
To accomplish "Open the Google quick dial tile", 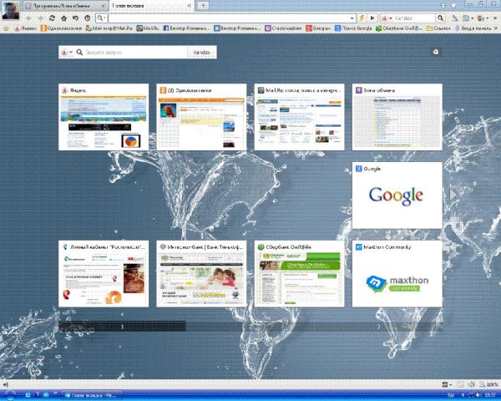I will point(397,195).
